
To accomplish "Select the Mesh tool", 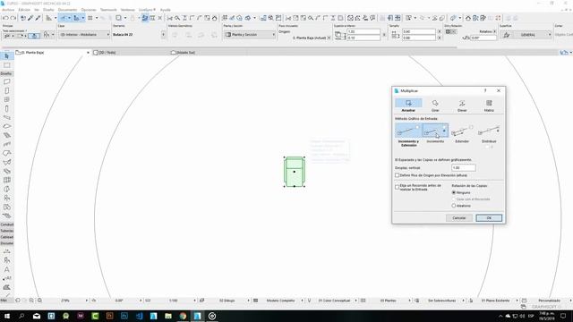I will pos(6,216).
